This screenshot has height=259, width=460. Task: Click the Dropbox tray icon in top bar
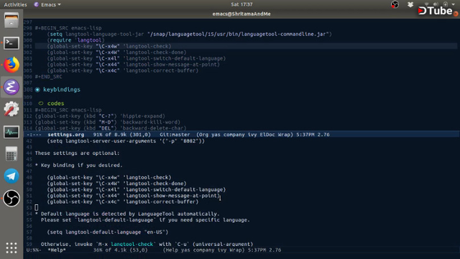(410, 4)
